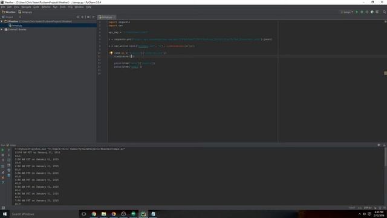
Task: Click the intention lightbulb in editor gutter
Action: coord(111,53)
